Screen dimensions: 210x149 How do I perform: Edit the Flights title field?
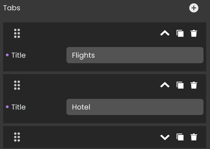coord(135,55)
